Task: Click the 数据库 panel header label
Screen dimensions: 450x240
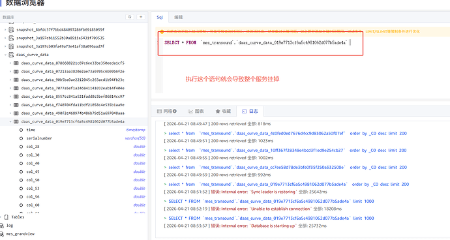Action: 8,17
